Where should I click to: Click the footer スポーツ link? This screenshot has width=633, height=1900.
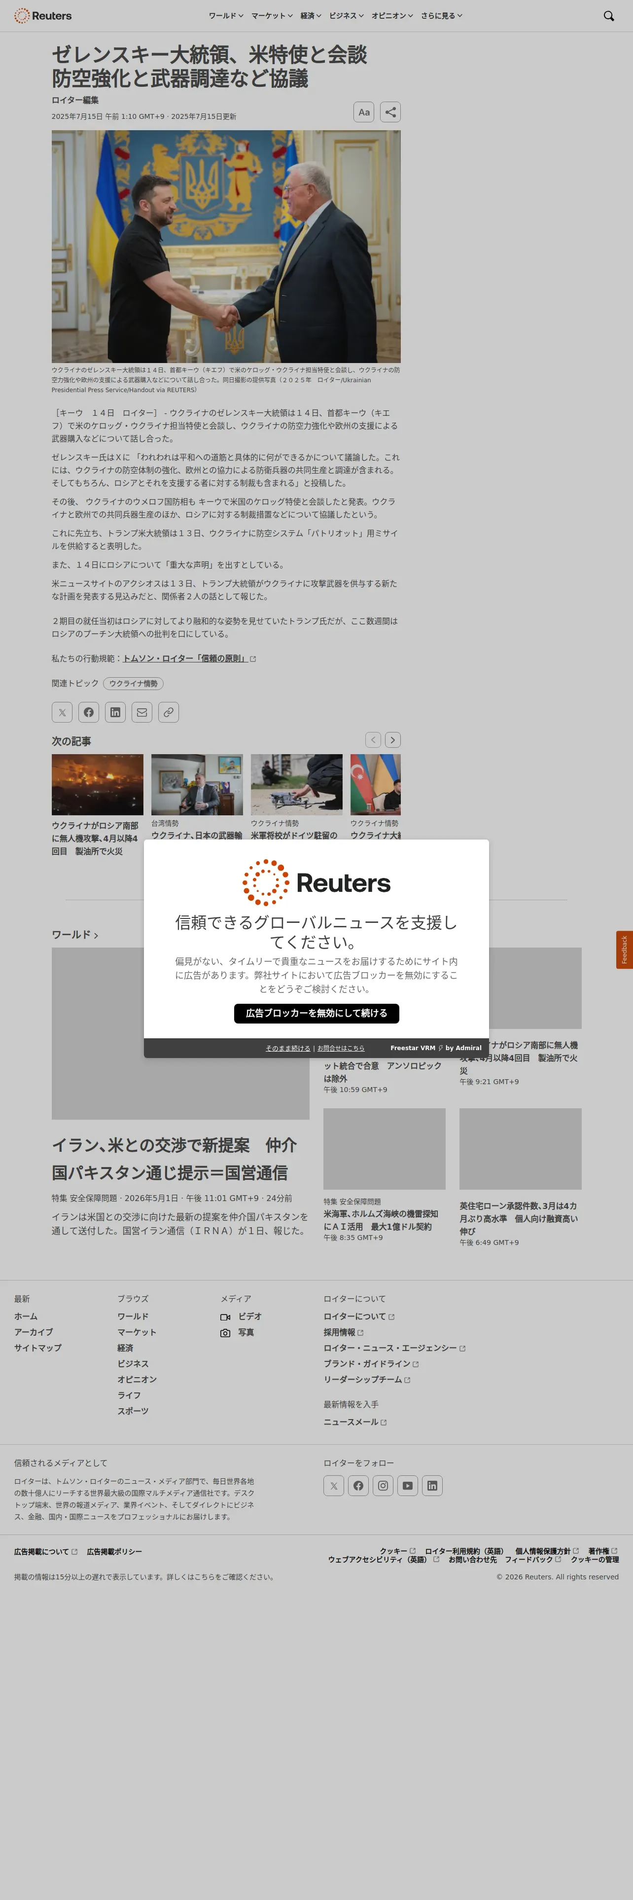point(133,1411)
